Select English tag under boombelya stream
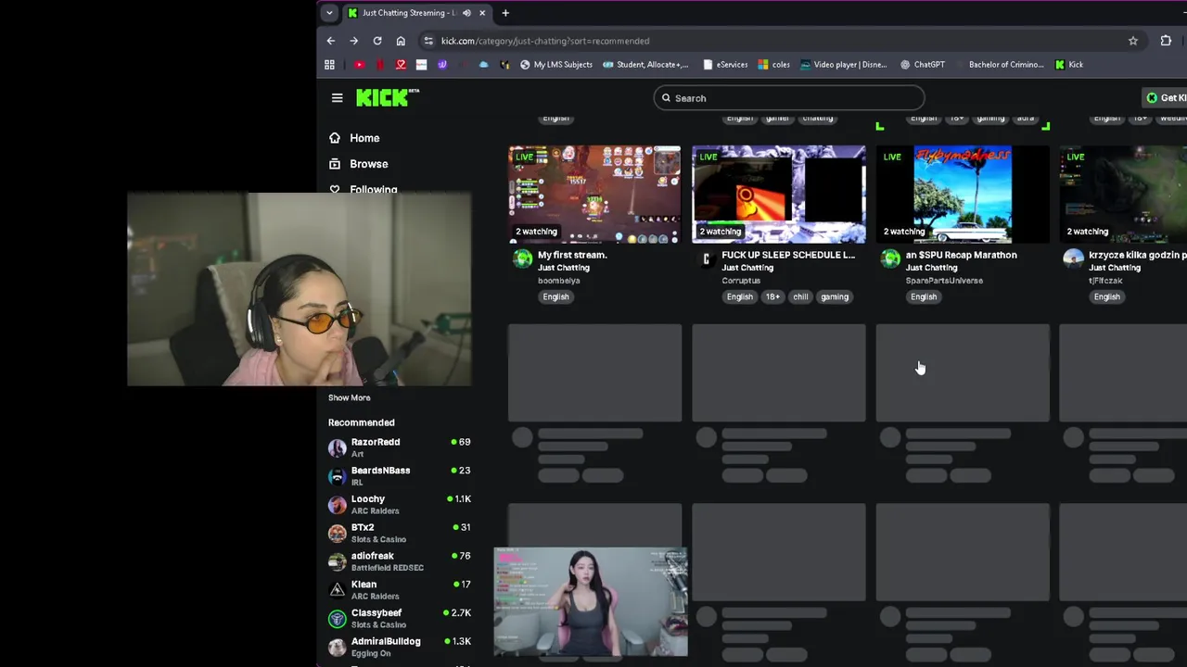 pyautogui.click(x=555, y=296)
